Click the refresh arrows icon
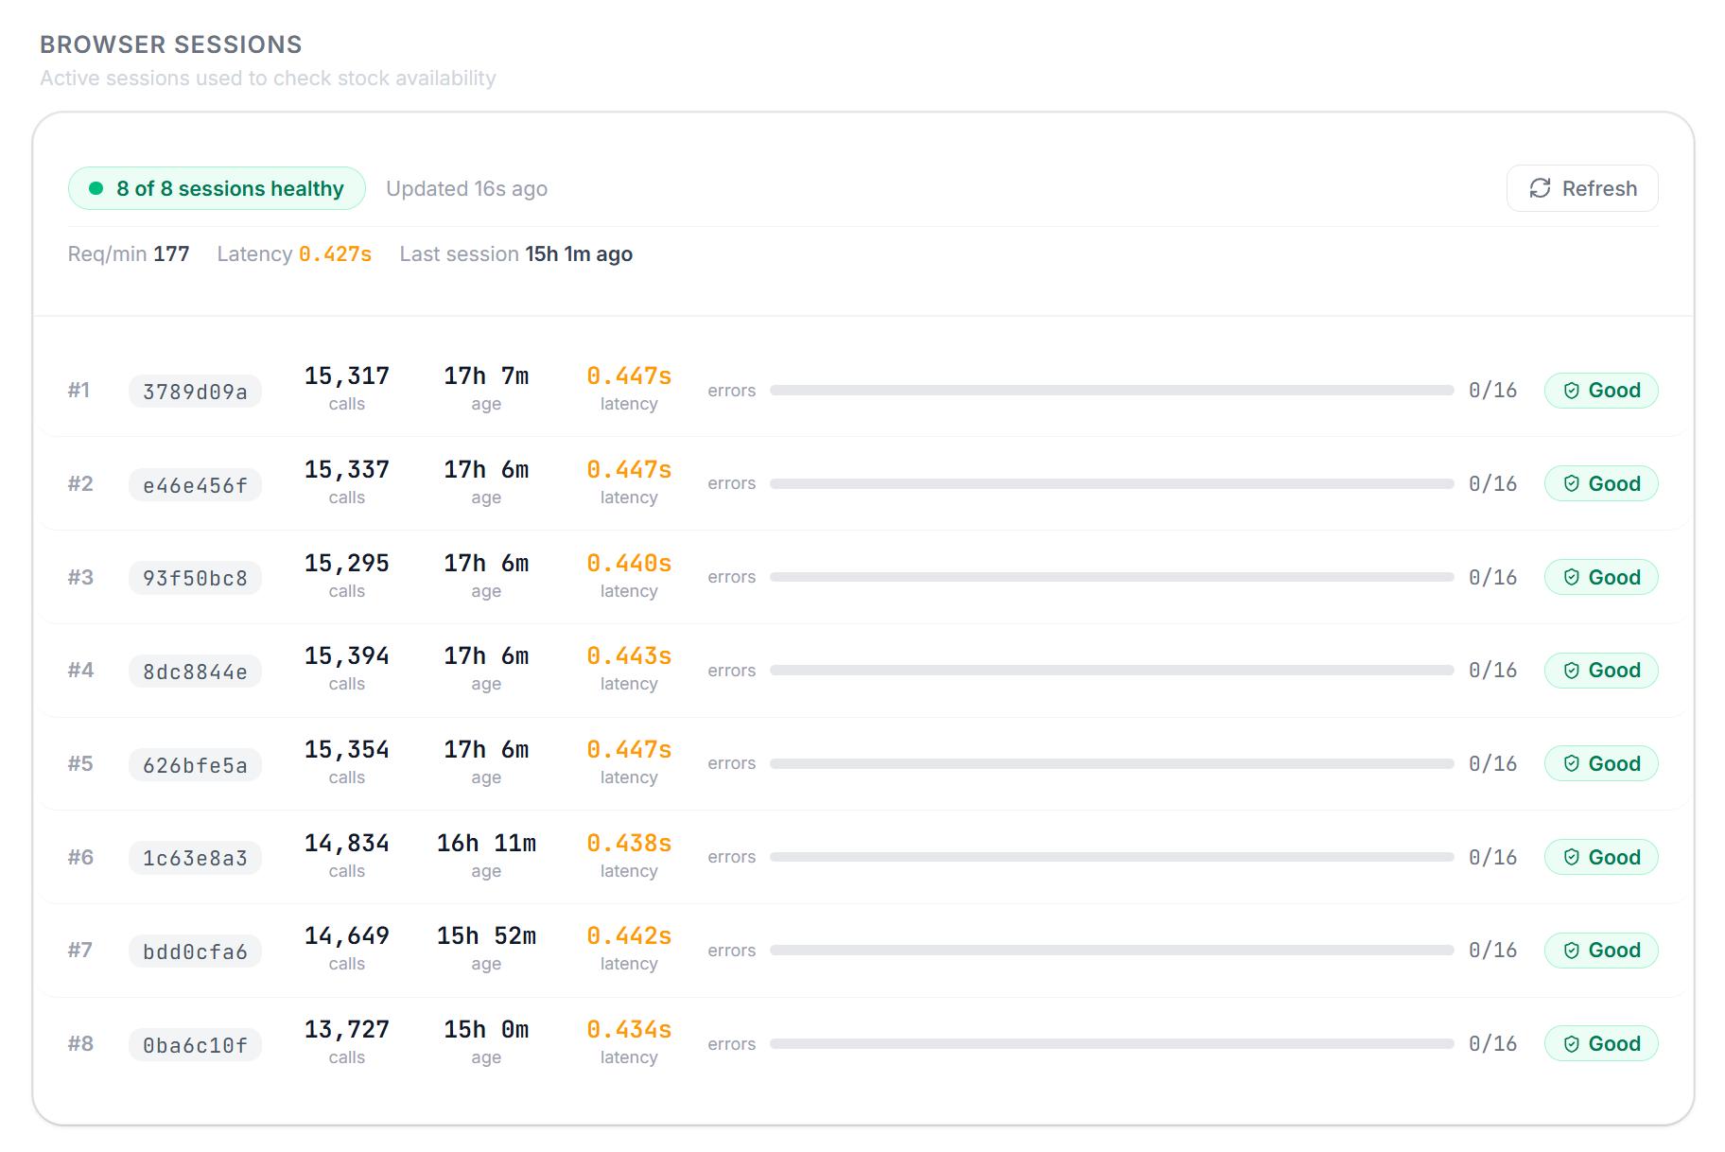Viewport: 1725px width, 1152px height. pyautogui.click(x=1540, y=188)
